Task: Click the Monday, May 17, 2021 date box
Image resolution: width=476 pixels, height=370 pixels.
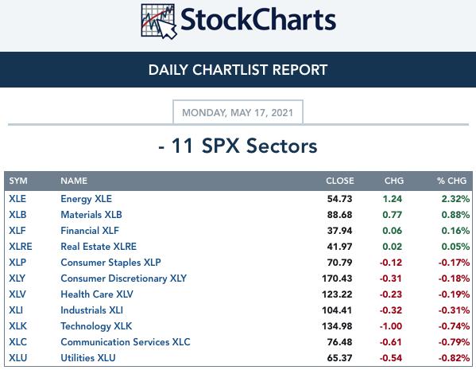Action: pos(238,112)
